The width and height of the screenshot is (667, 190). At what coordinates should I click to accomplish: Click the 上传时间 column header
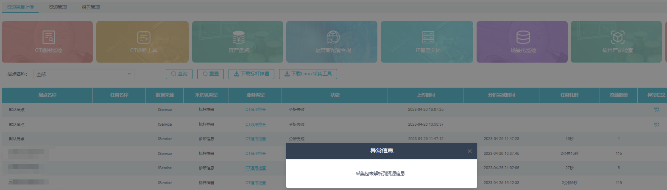point(426,95)
